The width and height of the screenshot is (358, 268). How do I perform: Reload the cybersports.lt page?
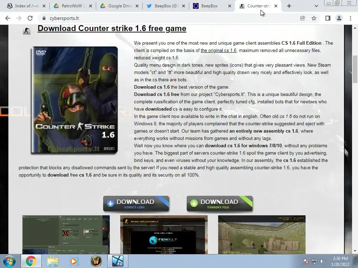pos(30,18)
